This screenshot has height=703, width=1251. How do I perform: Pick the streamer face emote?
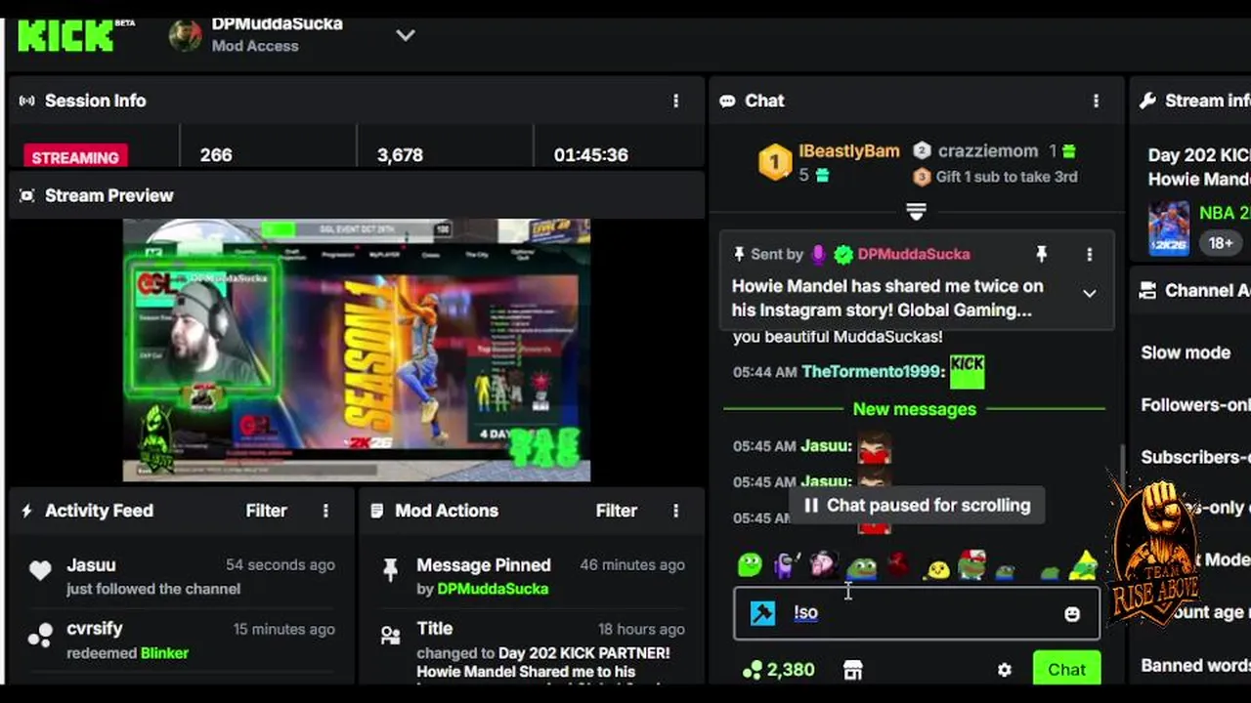coord(824,563)
